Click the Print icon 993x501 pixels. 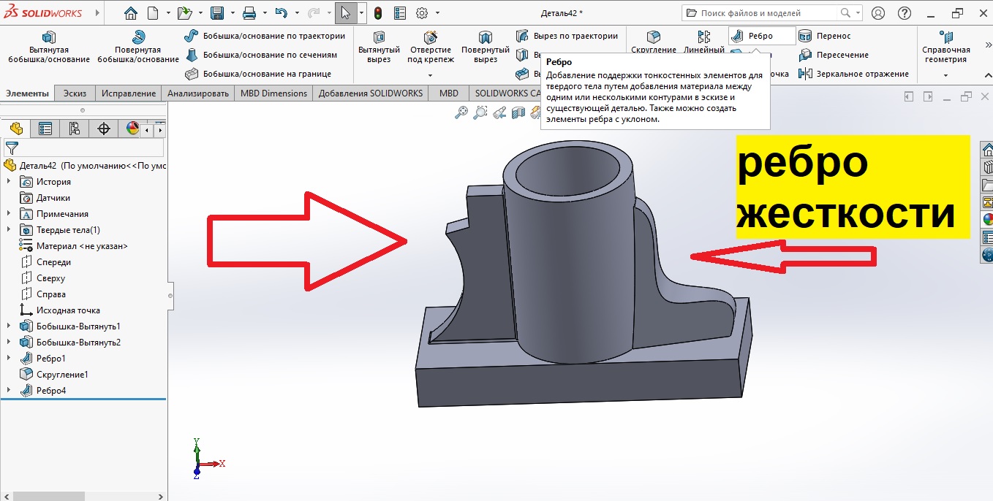(249, 13)
